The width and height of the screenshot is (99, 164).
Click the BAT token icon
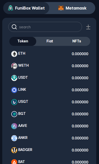(14, 161)
